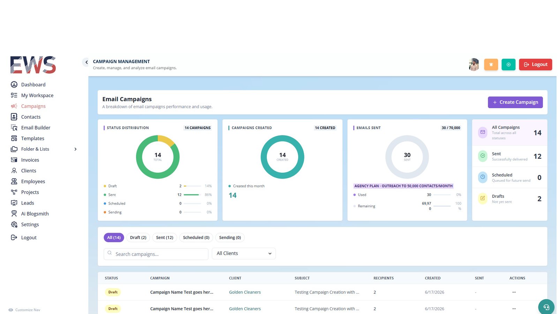Click the Sent checkmark stat icon
The image size is (558, 314).
click(x=483, y=156)
